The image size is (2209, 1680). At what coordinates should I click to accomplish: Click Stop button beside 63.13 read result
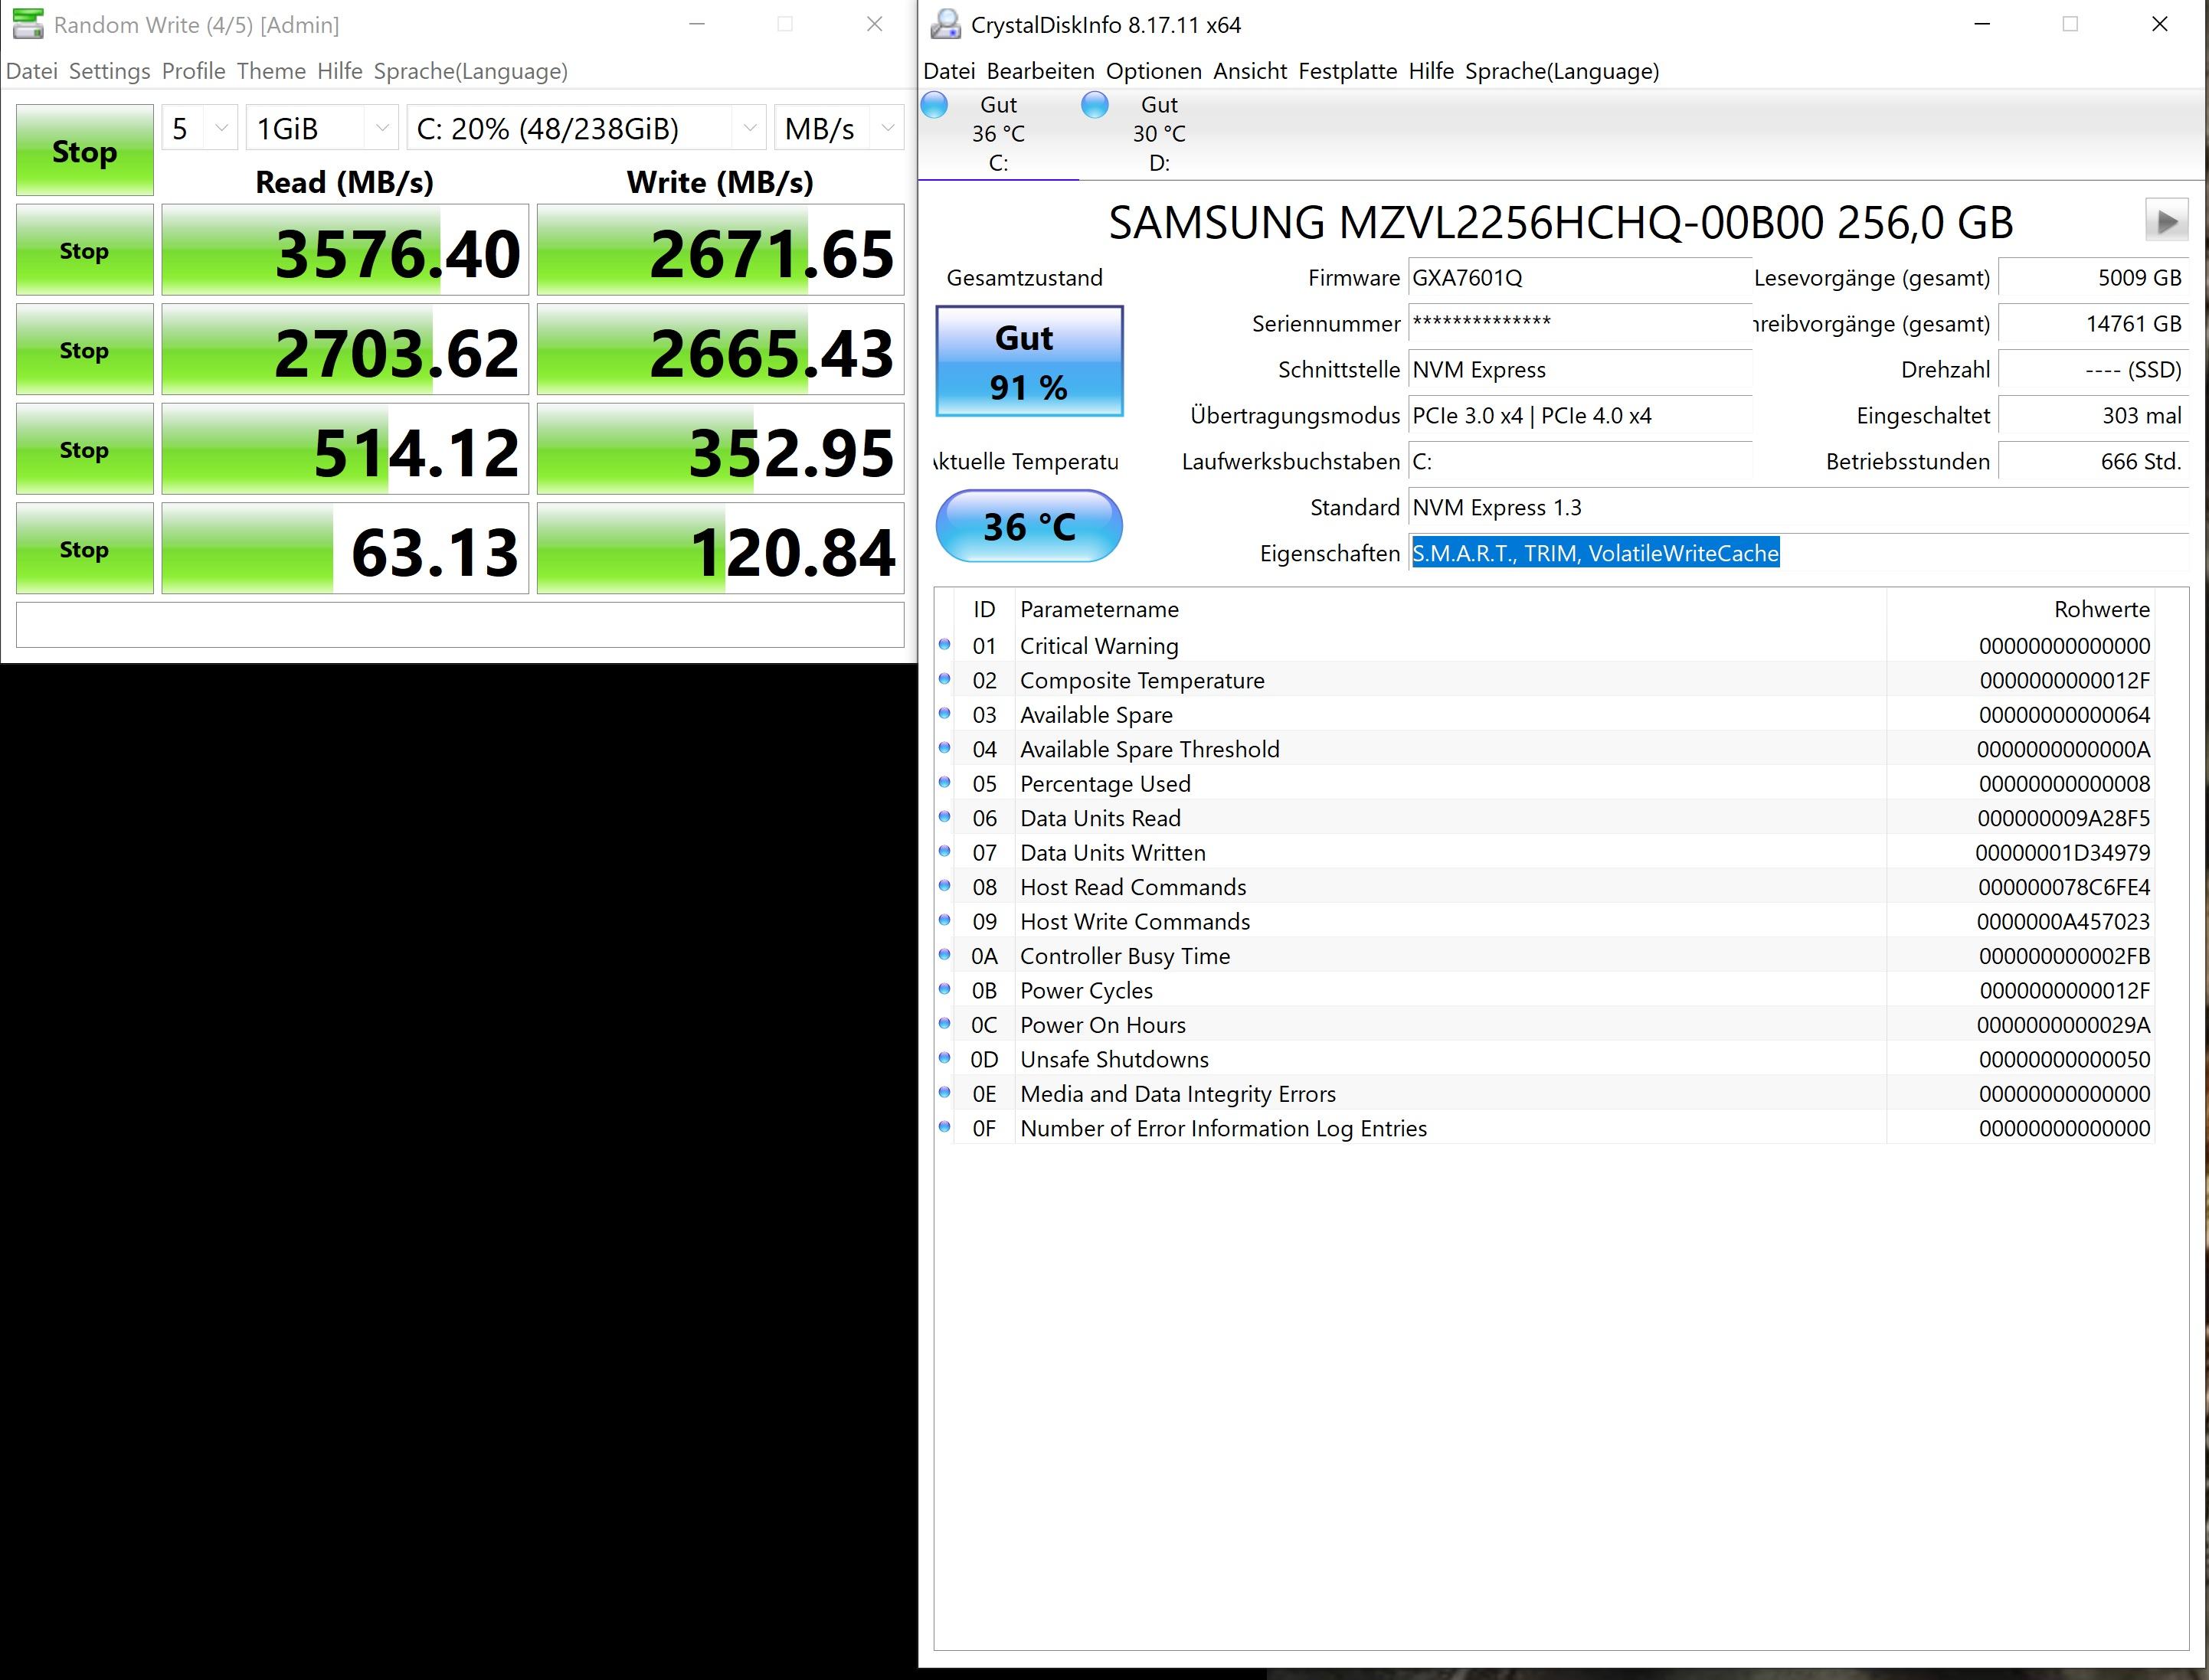[85, 548]
